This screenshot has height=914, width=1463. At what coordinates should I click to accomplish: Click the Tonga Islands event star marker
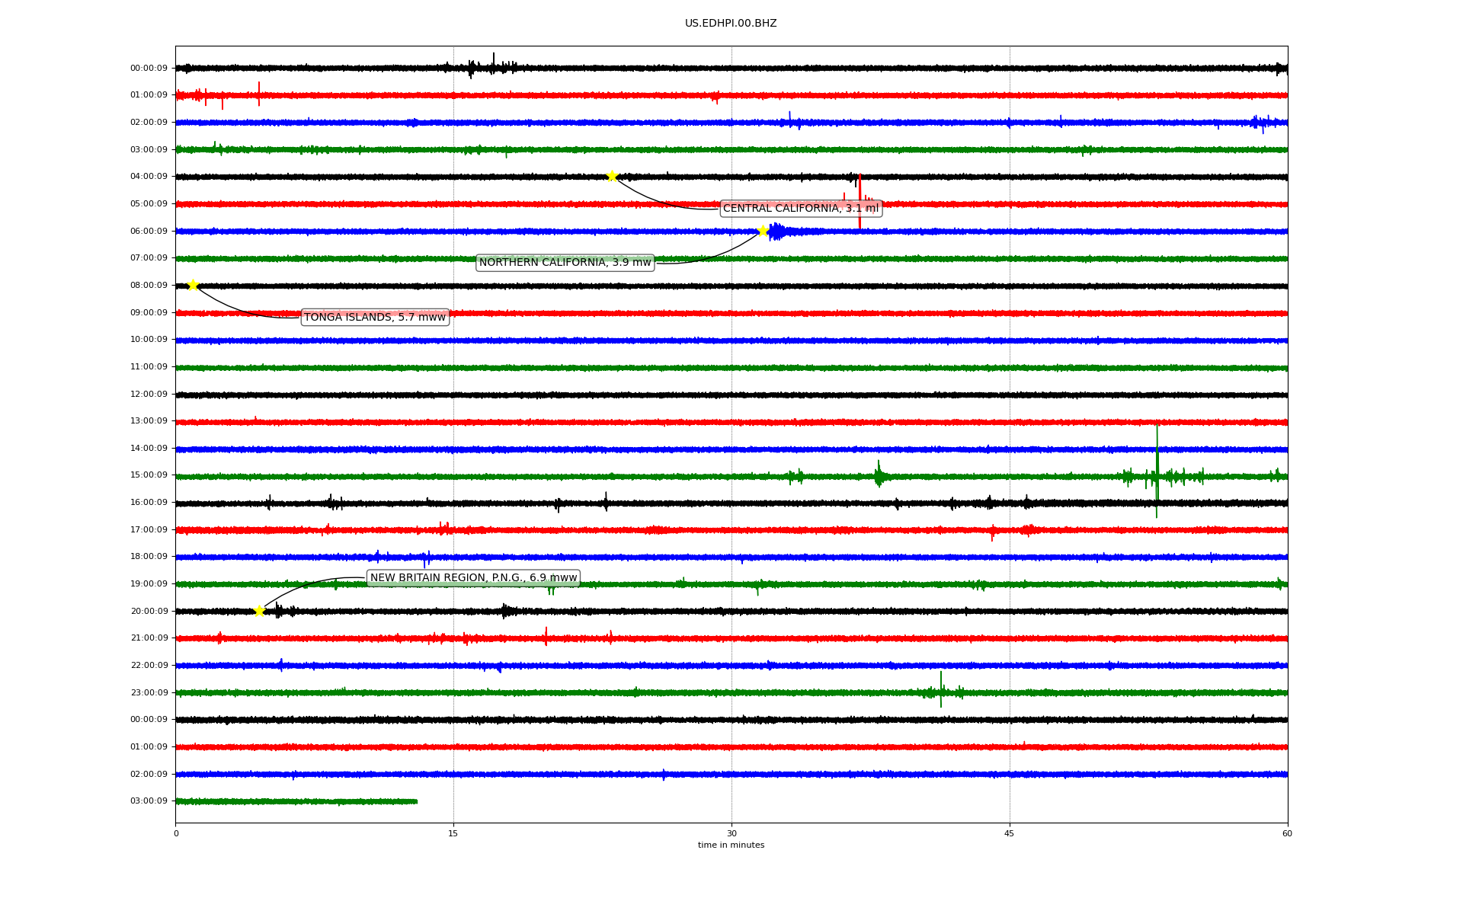pos(193,285)
